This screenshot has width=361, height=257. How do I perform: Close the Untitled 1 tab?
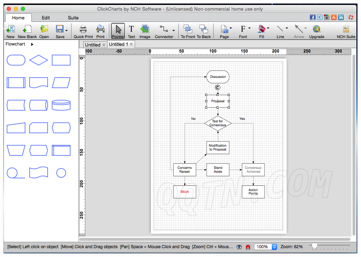coord(131,44)
